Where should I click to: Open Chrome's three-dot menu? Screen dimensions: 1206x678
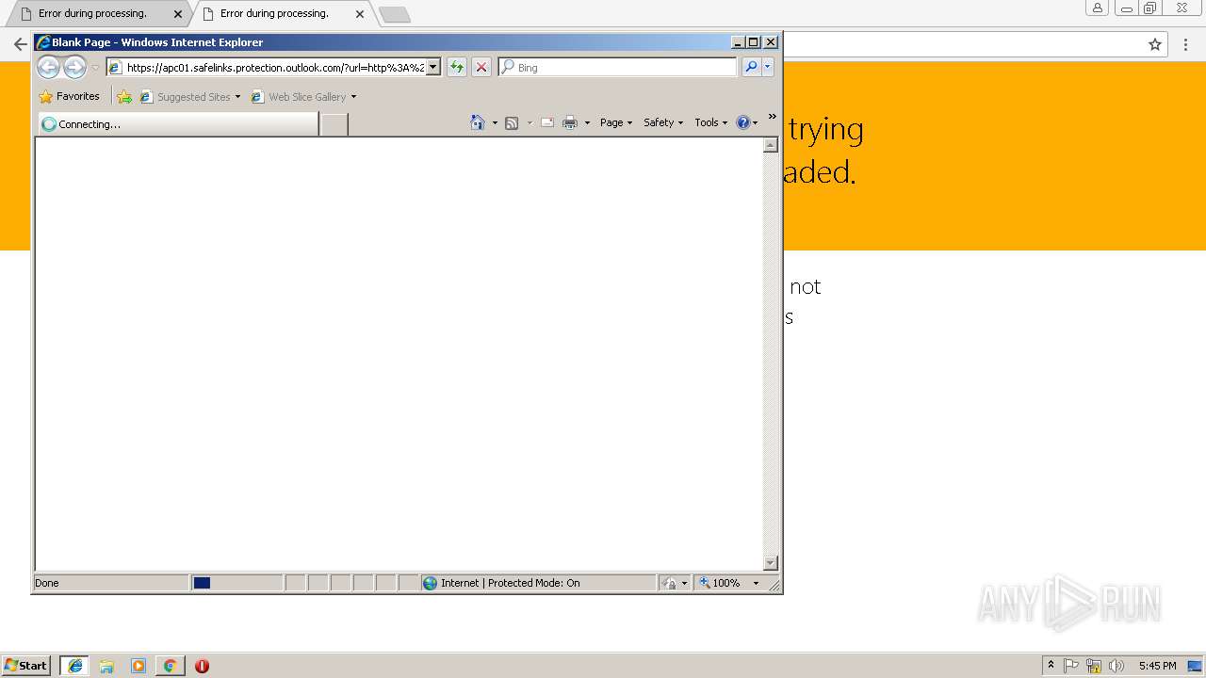coord(1186,44)
